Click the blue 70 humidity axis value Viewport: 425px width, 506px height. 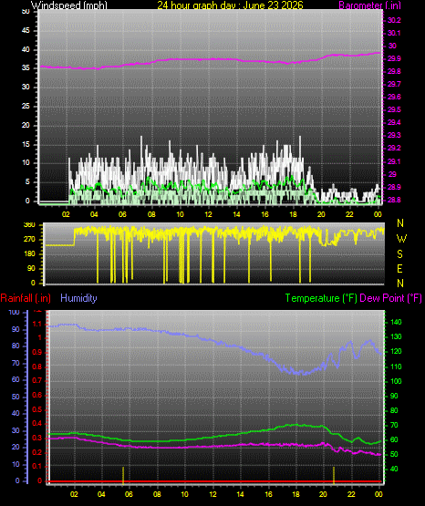(x=16, y=364)
